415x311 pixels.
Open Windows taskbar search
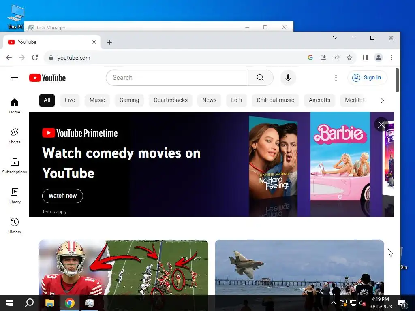(x=29, y=303)
